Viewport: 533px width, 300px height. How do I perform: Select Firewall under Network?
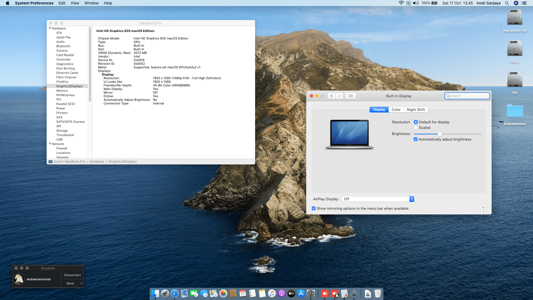coord(62,148)
